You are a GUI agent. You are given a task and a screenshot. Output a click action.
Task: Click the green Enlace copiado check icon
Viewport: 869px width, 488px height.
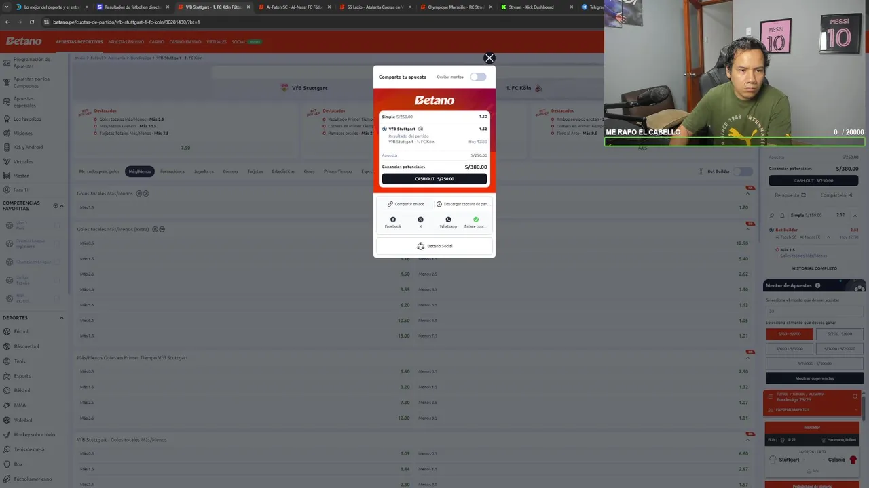point(476,220)
